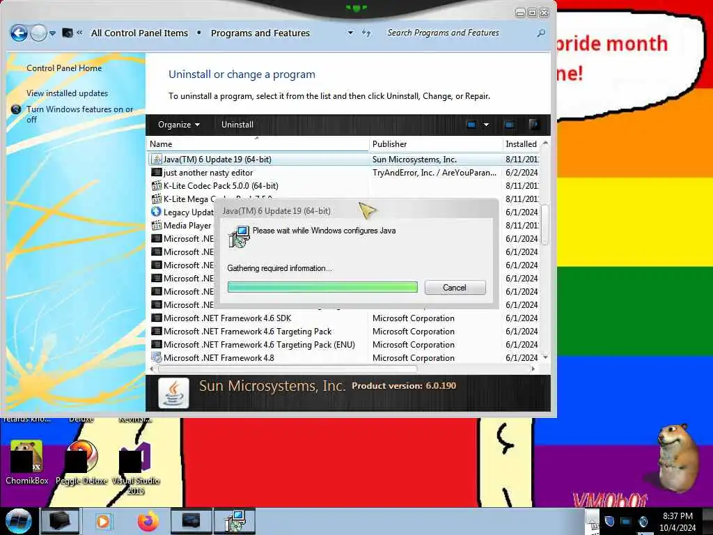Click the round tray icon beside clock
The width and height of the screenshot is (713, 535).
[643, 521]
